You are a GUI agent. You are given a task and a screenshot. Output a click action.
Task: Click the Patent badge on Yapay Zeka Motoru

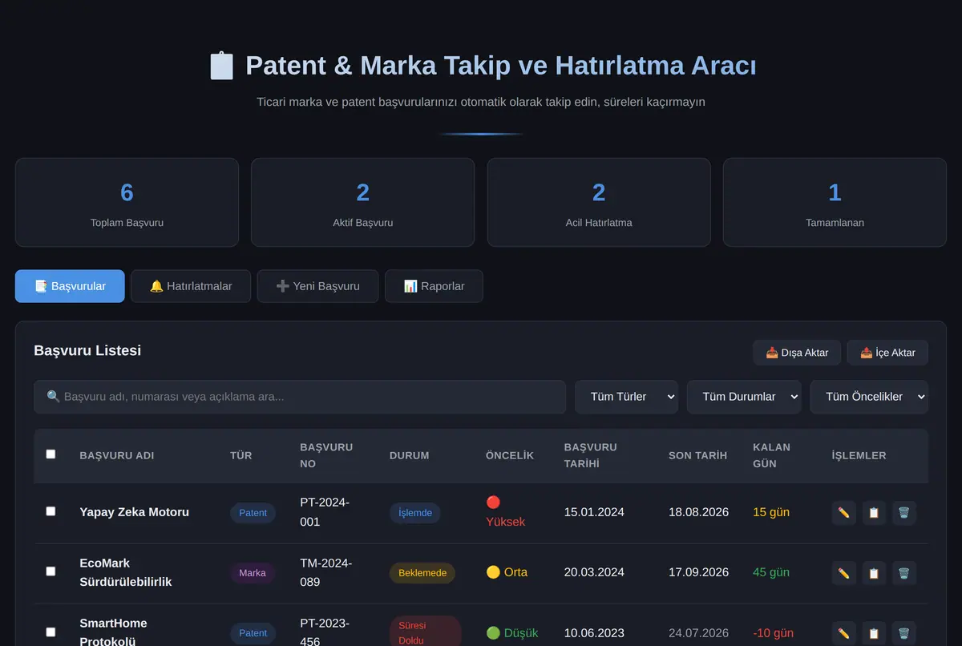point(253,513)
